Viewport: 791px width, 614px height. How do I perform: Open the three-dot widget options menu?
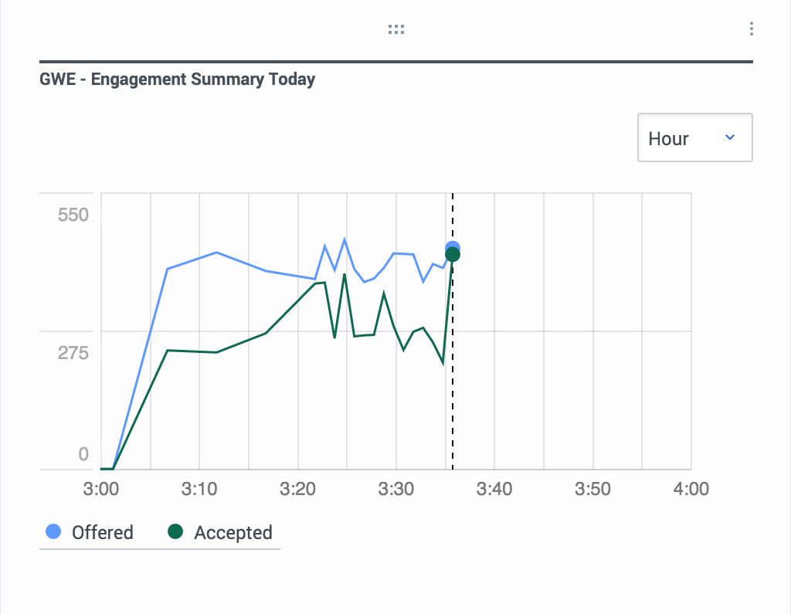click(751, 29)
